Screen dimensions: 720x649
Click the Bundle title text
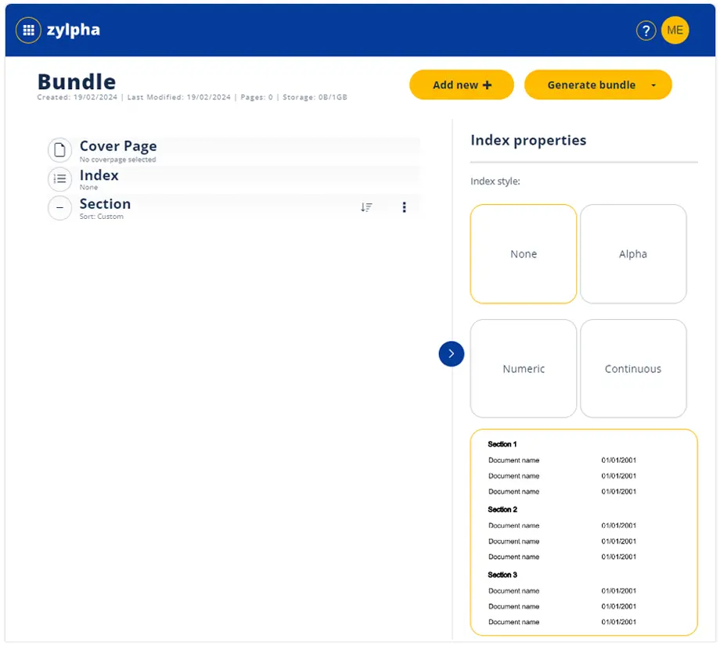click(76, 81)
